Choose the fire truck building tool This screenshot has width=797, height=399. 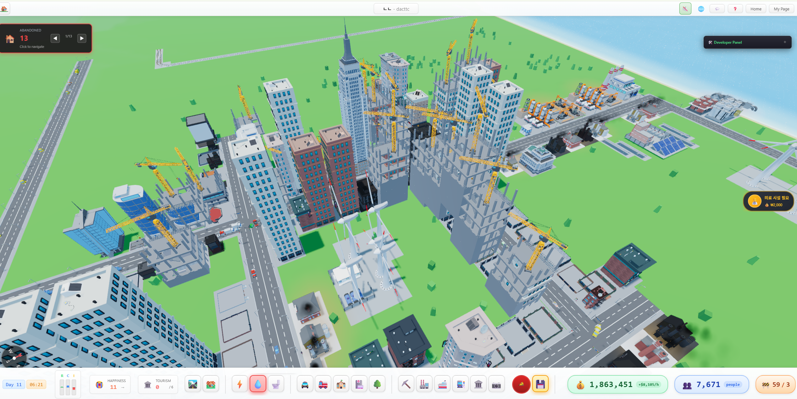[323, 384]
